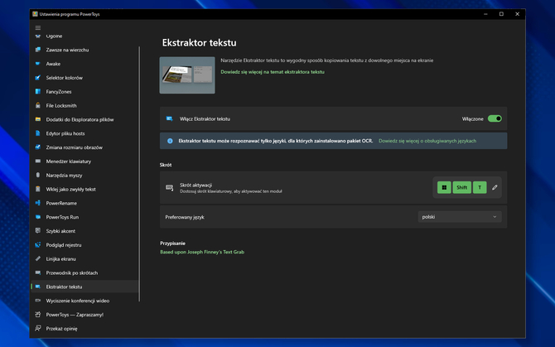Click the Wyciszenie konferencji wideo camera icon
The width and height of the screenshot is (555, 347).
[38, 301]
